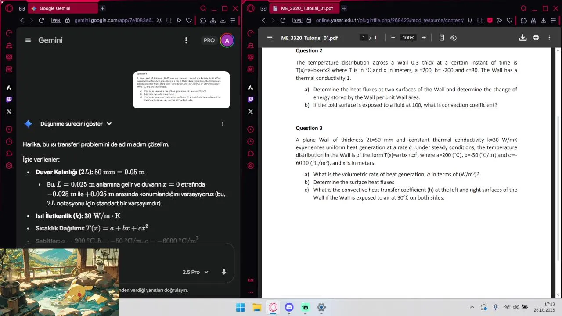Print the PDF document

[x=536, y=38]
